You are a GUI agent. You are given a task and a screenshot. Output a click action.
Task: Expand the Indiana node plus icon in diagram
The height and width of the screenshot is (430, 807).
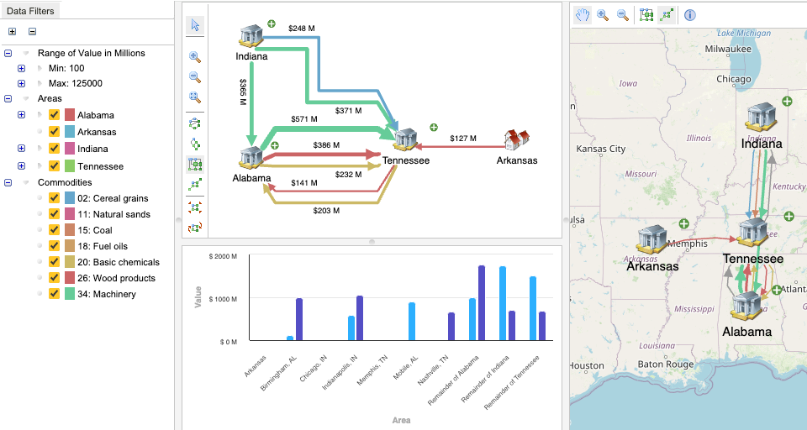coord(271,24)
